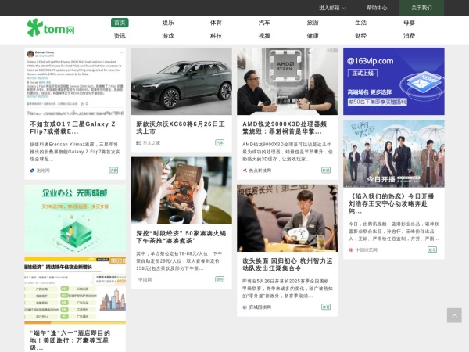The height and width of the screenshot is (352, 469).
Task: Open the 深挖“时段经济” 凑凑火锅 headline
Action: coord(181,237)
